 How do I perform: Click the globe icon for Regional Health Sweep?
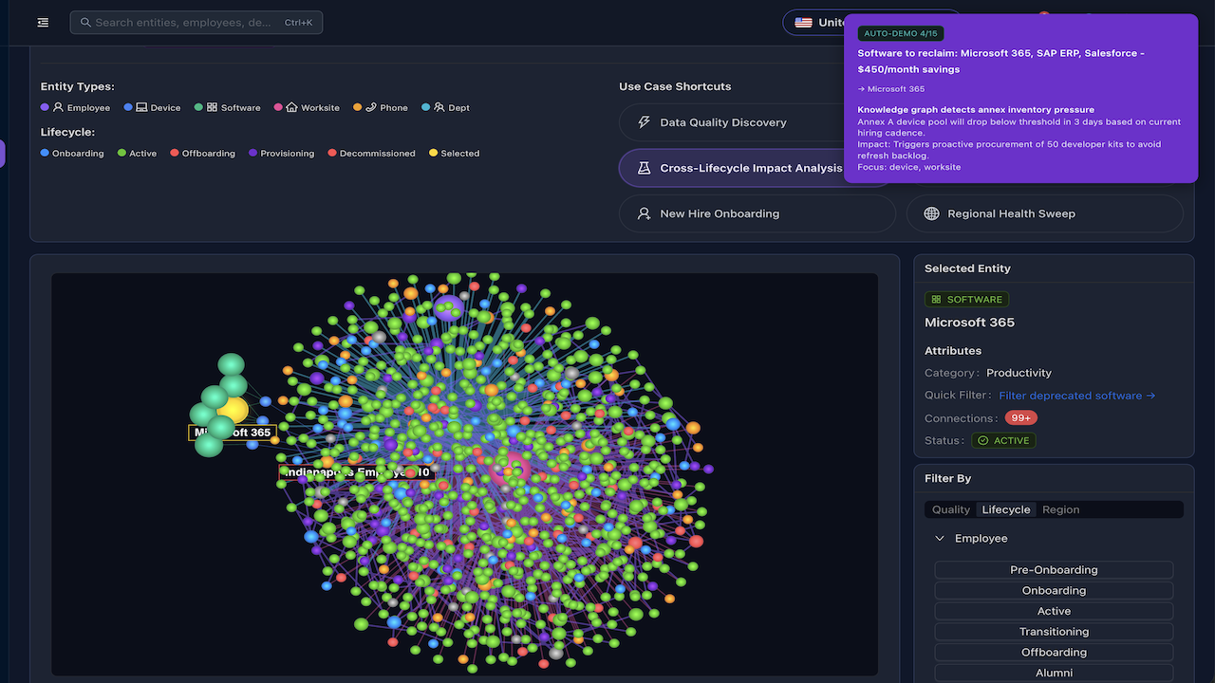coord(931,213)
